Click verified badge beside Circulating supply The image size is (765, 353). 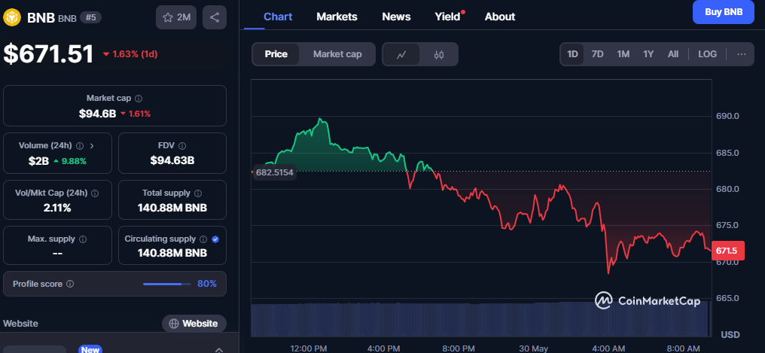pyautogui.click(x=215, y=239)
